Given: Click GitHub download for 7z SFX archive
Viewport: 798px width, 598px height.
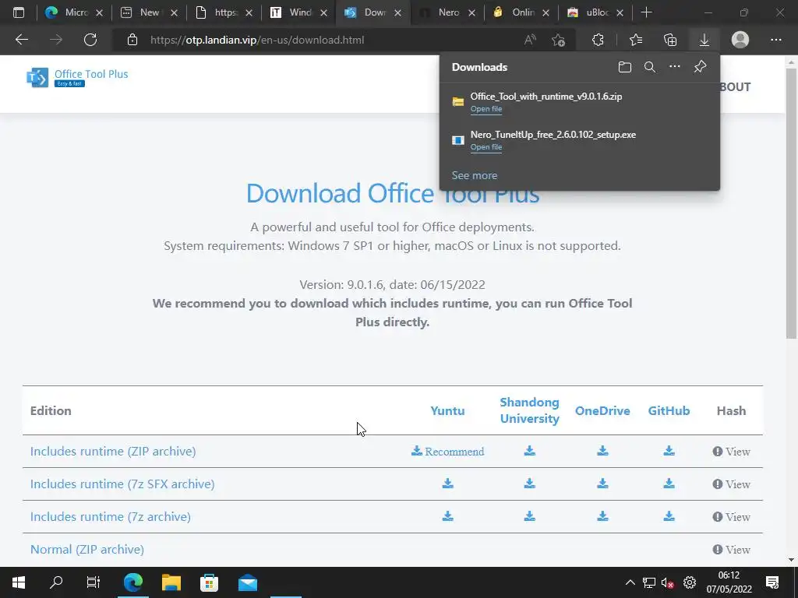Looking at the screenshot, I should pyautogui.click(x=669, y=484).
